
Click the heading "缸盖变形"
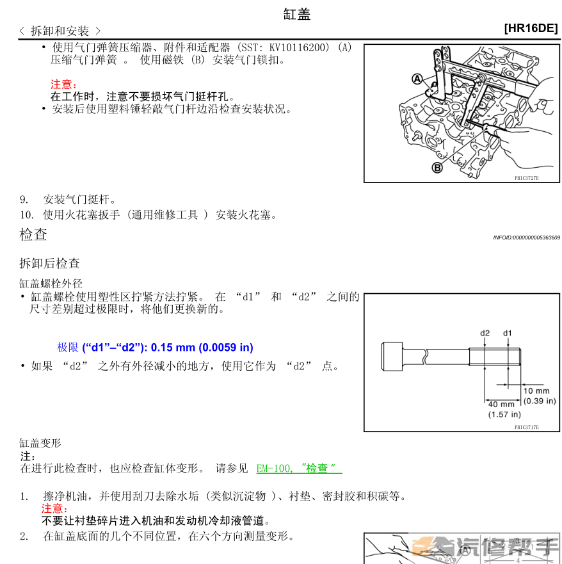[40, 443]
